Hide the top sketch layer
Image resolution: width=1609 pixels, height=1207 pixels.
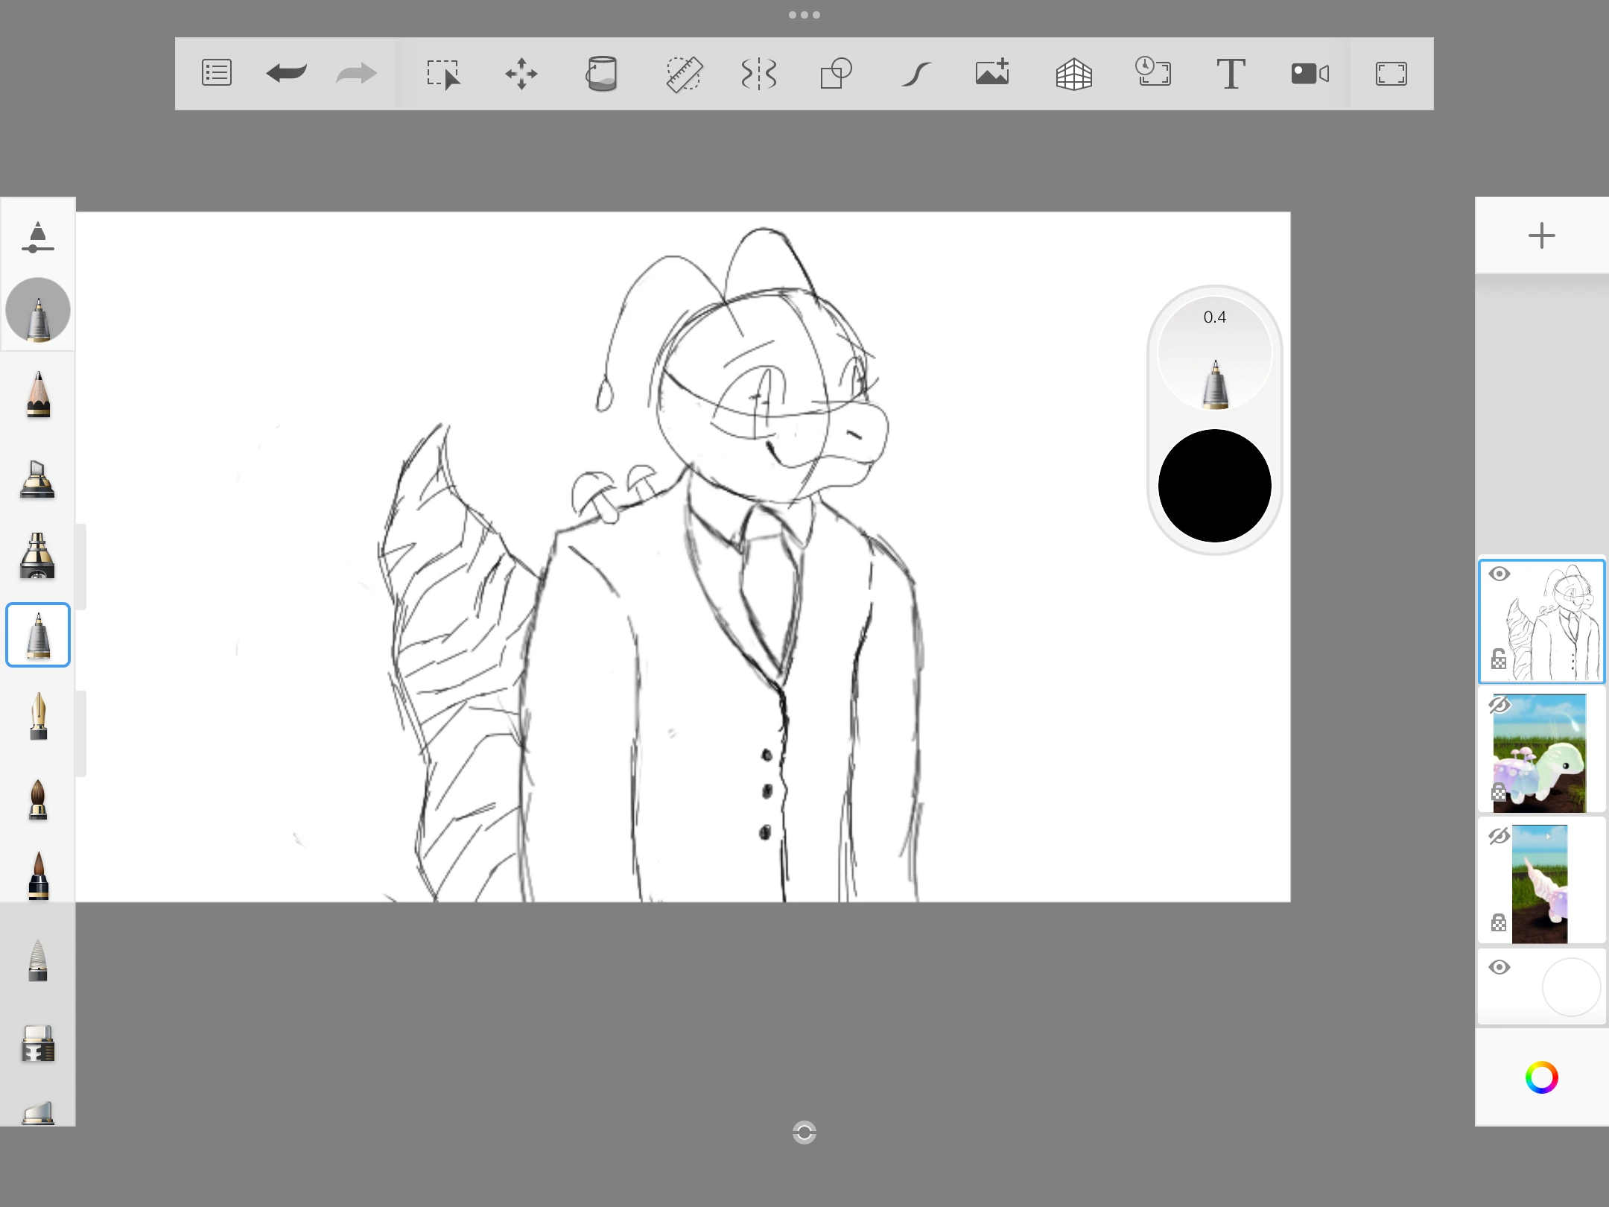(1499, 574)
